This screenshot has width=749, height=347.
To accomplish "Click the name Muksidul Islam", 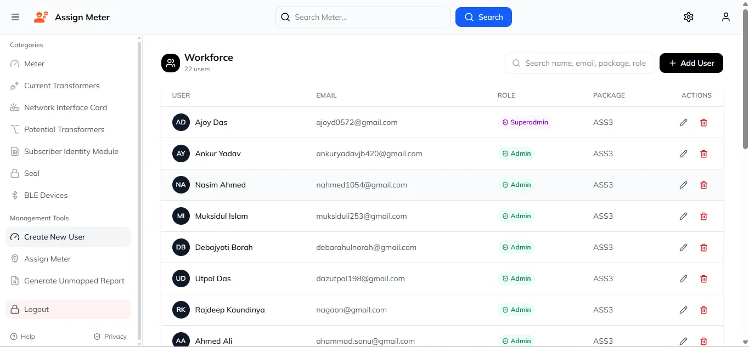I will point(222,216).
